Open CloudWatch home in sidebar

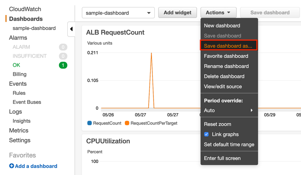click(25, 9)
